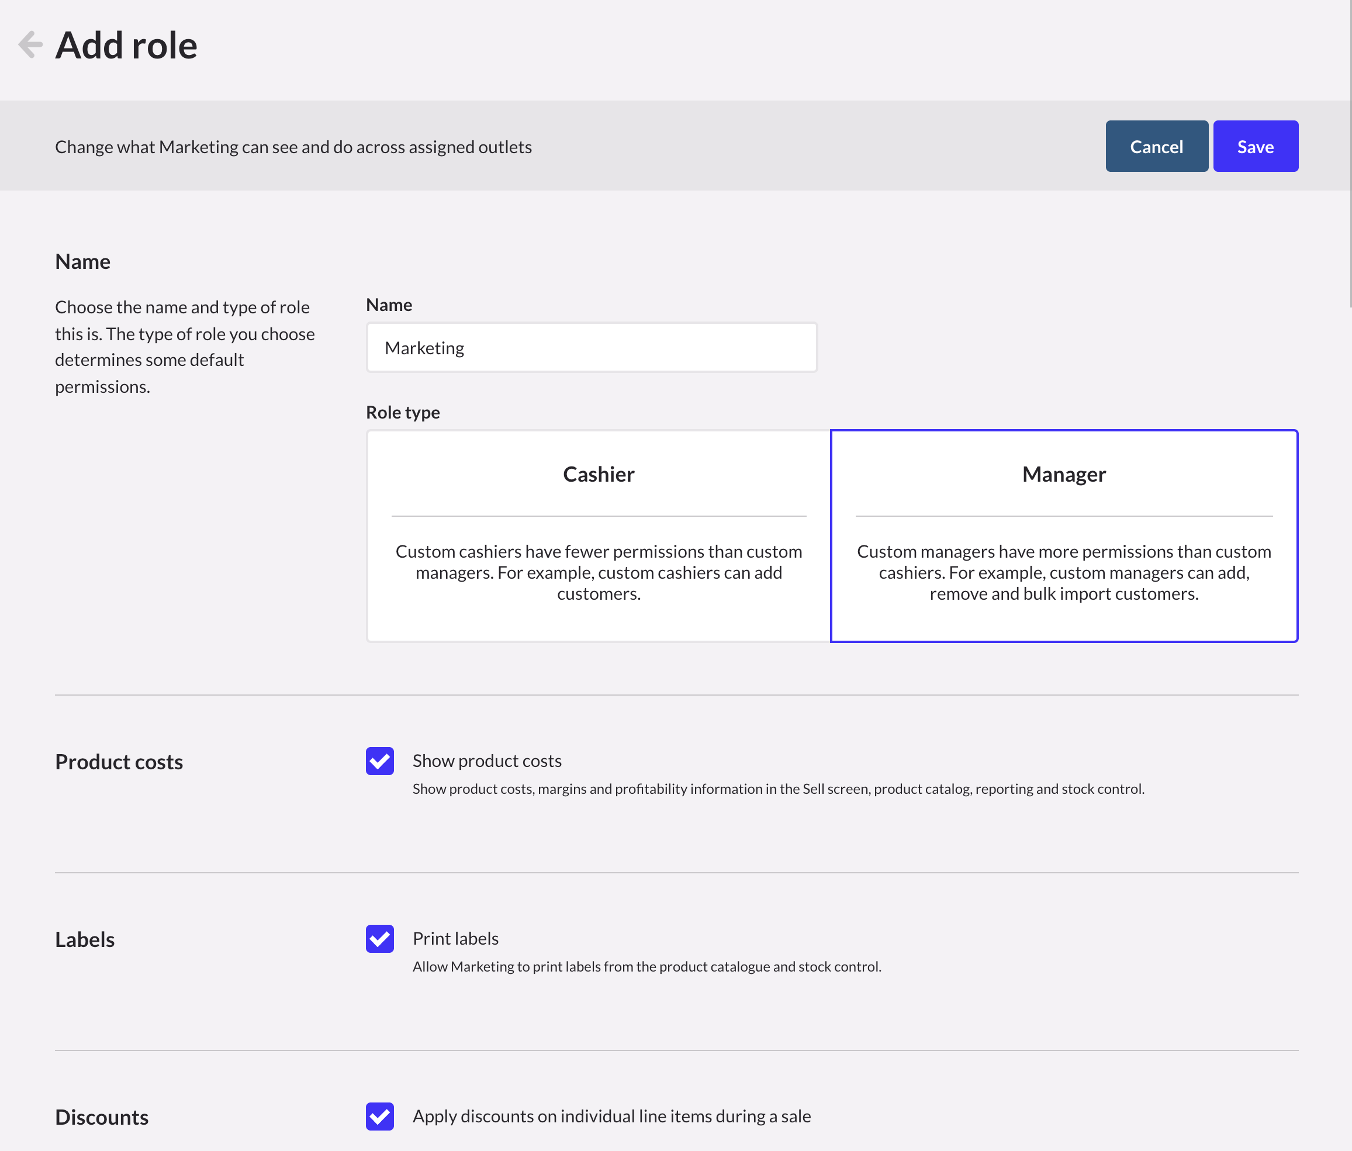
Task: Click the Name input containing Marketing
Action: point(590,347)
